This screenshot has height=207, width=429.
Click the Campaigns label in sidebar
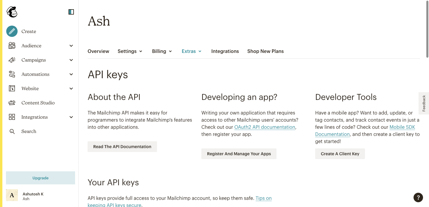tap(34, 60)
